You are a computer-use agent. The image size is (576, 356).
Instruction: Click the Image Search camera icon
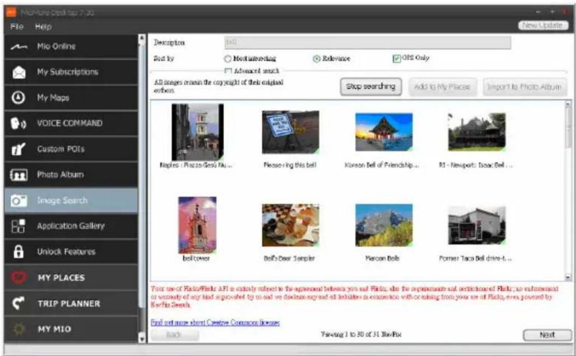coord(18,201)
